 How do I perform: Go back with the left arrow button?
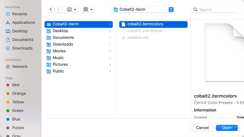(x=51, y=9)
